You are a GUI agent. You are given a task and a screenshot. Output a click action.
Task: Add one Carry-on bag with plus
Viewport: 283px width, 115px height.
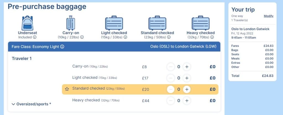[187, 67]
